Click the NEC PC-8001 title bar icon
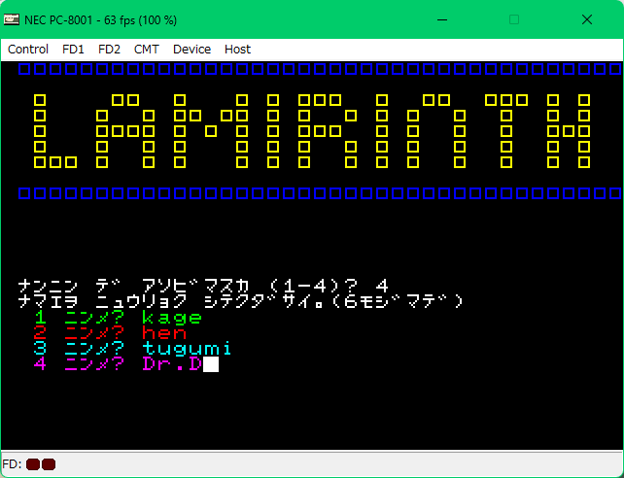624x478 pixels. pyautogui.click(x=13, y=19)
